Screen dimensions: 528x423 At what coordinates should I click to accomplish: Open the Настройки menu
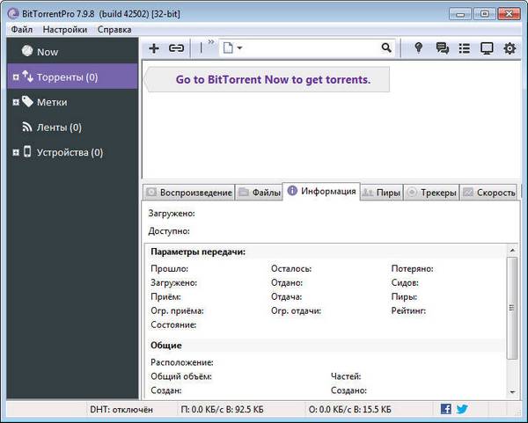(x=65, y=30)
